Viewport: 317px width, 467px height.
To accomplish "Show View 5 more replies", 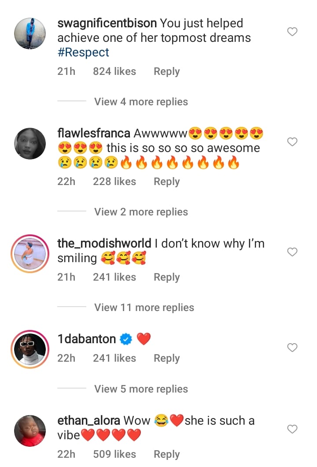I will [141, 389].
